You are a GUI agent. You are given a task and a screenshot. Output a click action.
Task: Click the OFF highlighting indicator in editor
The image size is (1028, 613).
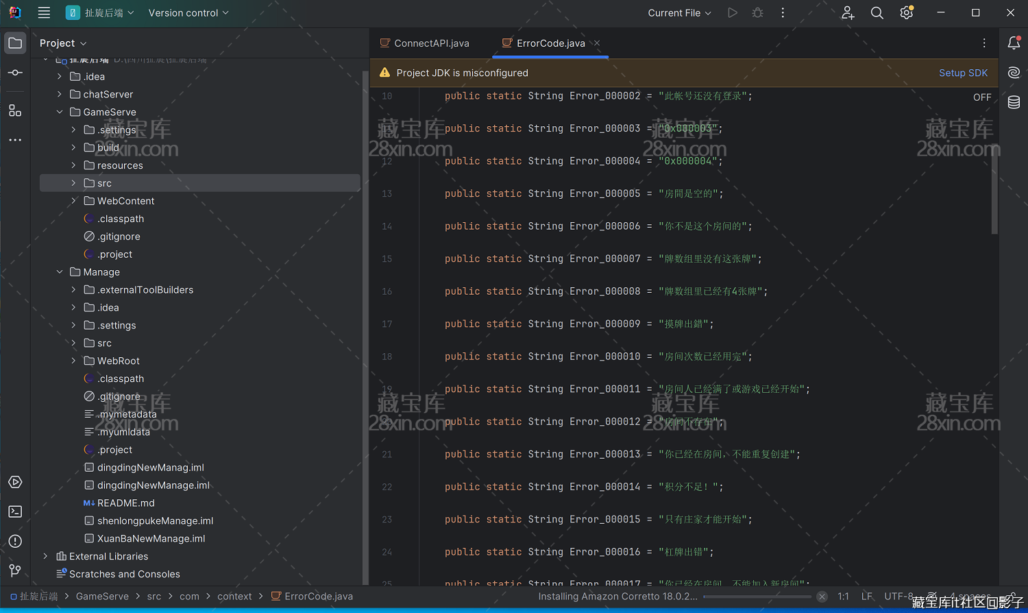[982, 97]
